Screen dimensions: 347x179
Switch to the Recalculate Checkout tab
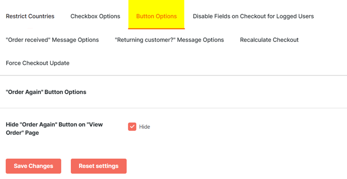click(269, 40)
